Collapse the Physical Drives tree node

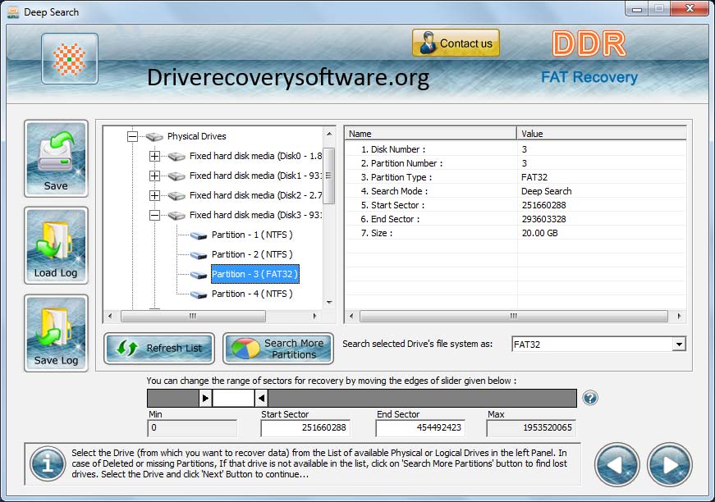(132, 136)
